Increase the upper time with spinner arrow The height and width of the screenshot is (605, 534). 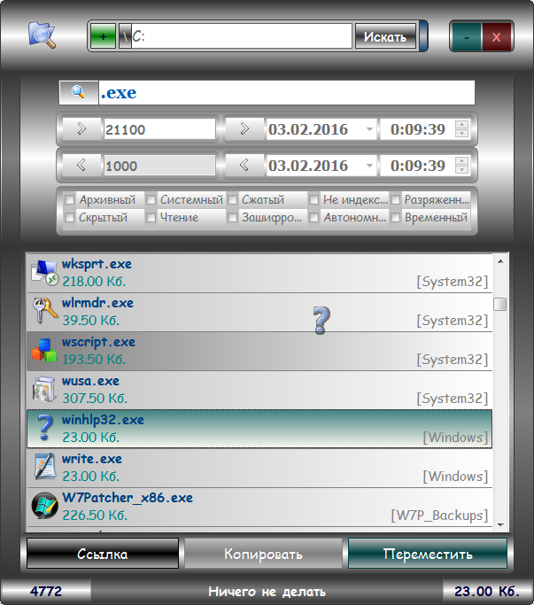tap(461, 125)
